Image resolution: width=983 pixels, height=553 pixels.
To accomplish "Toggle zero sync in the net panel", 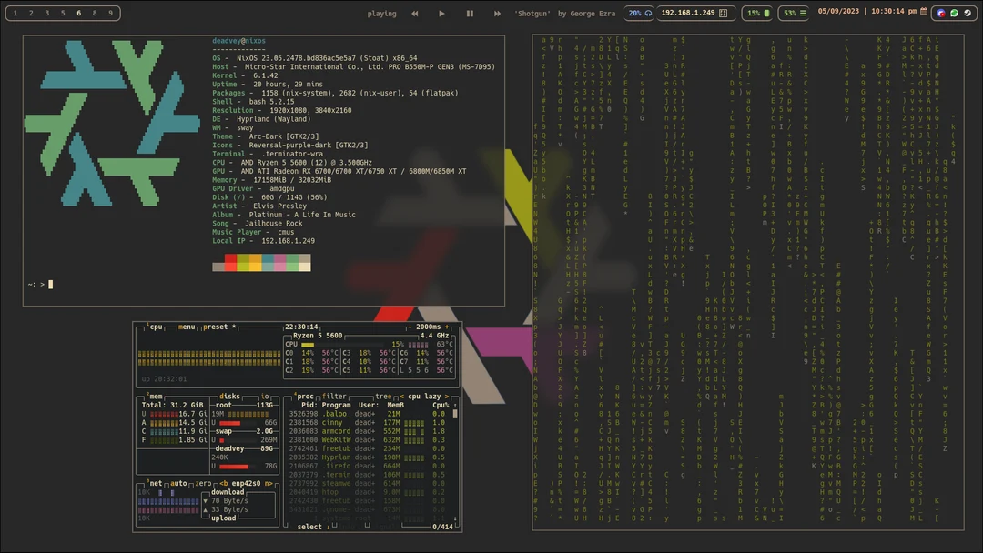I will tap(203, 483).
